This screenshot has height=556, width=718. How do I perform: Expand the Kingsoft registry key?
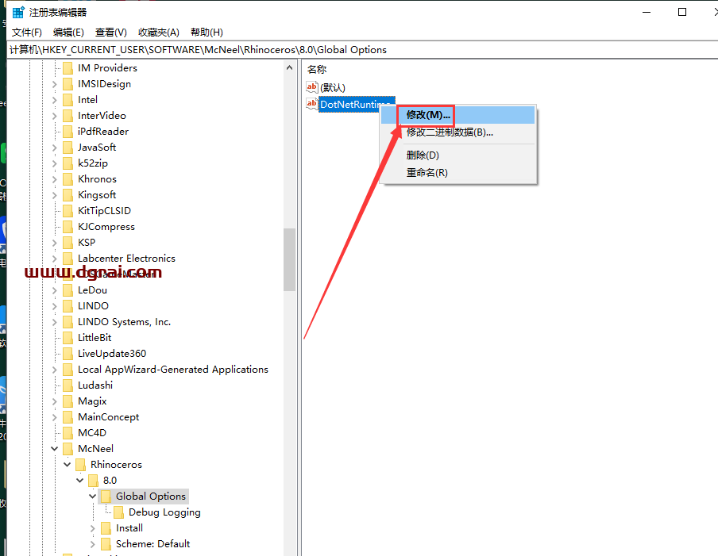click(55, 195)
